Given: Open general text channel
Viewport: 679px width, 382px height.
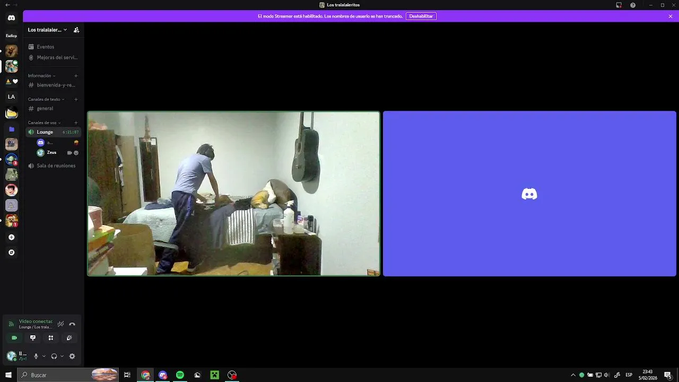Looking at the screenshot, I should coord(53,108).
